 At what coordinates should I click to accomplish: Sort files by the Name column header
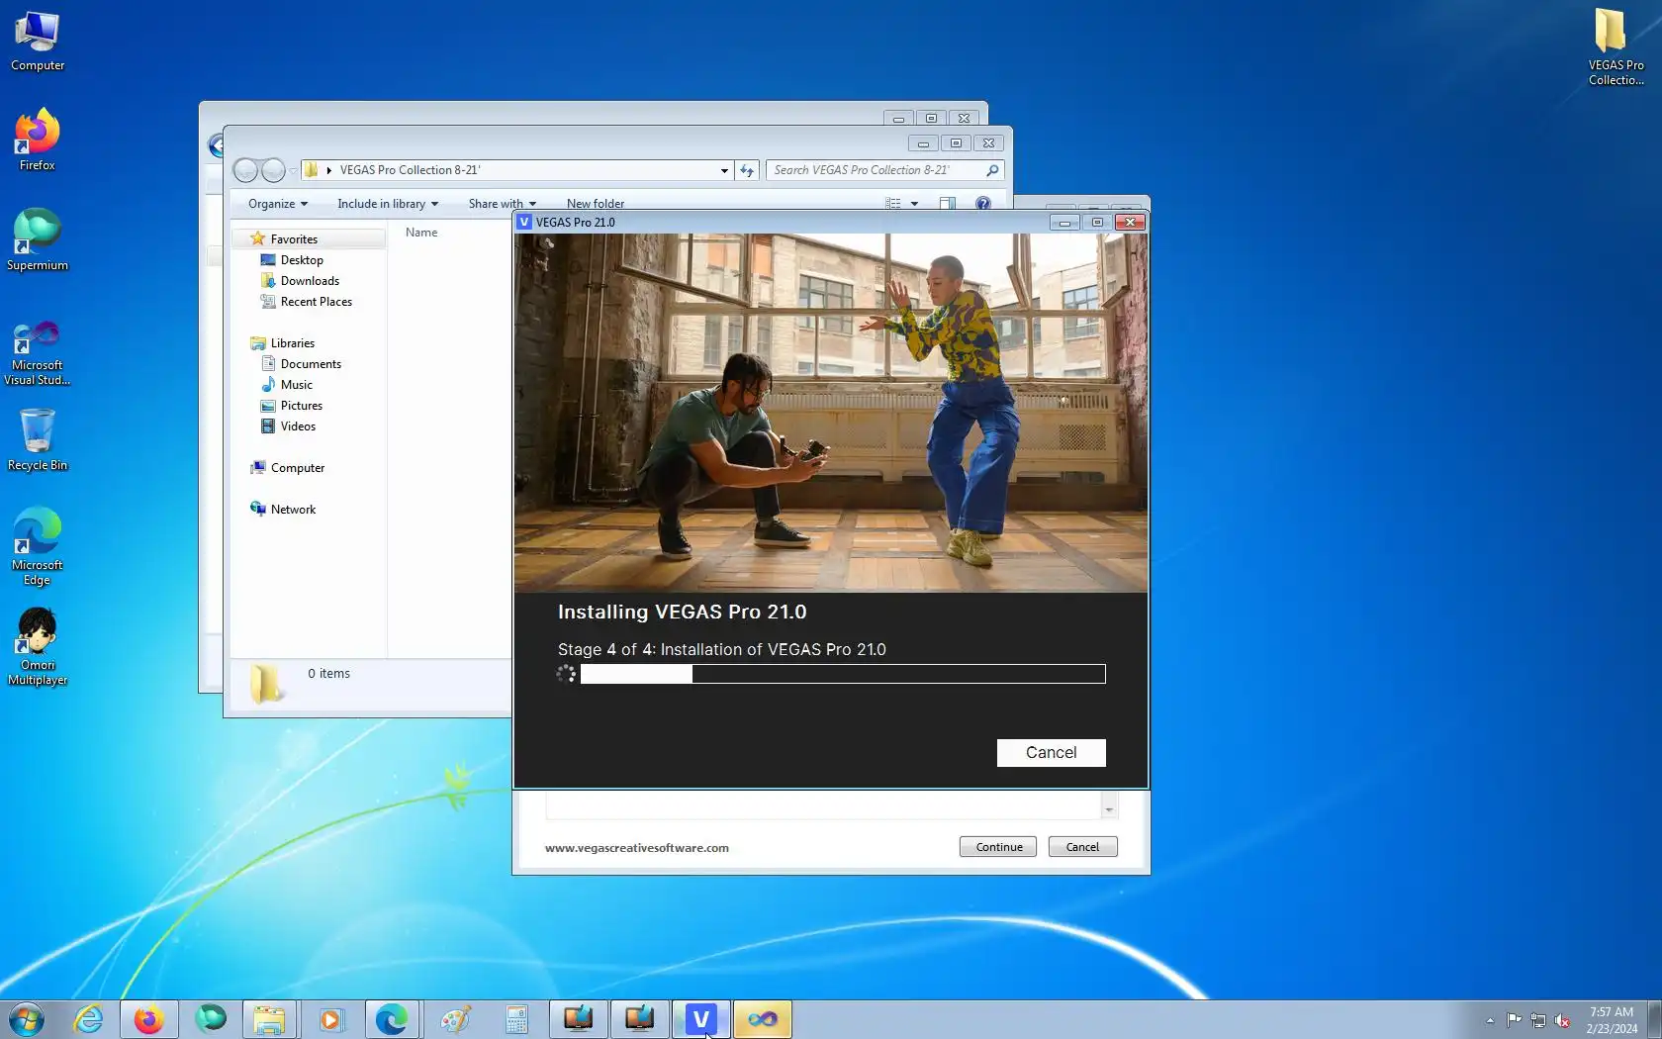[x=421, y=233]
